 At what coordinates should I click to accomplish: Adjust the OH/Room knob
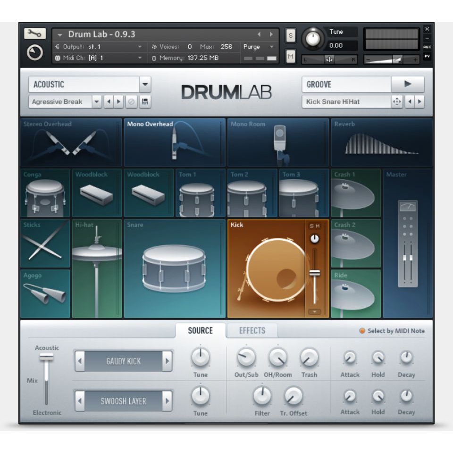click(277, 357)
